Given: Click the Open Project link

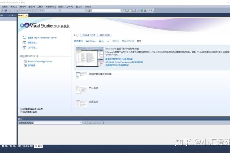Looking at the screenshot, I should click(32, 47).
